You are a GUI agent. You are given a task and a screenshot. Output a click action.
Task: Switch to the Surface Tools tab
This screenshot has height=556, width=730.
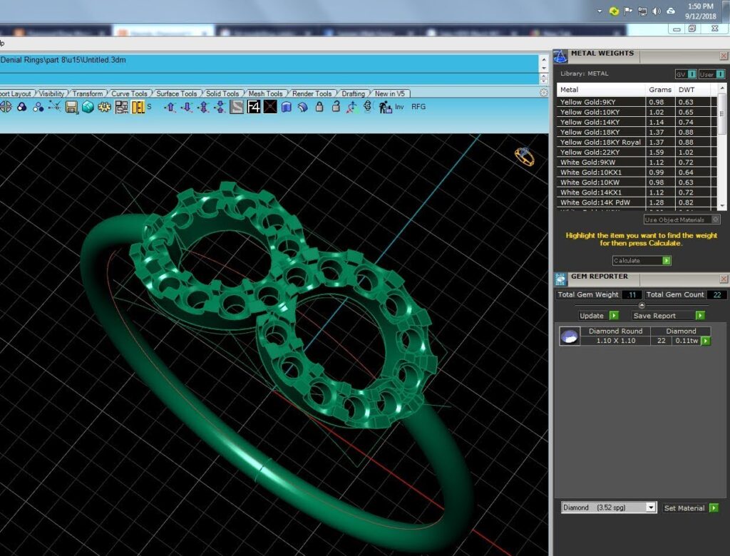pyautogui.click(x=177, y=93)
